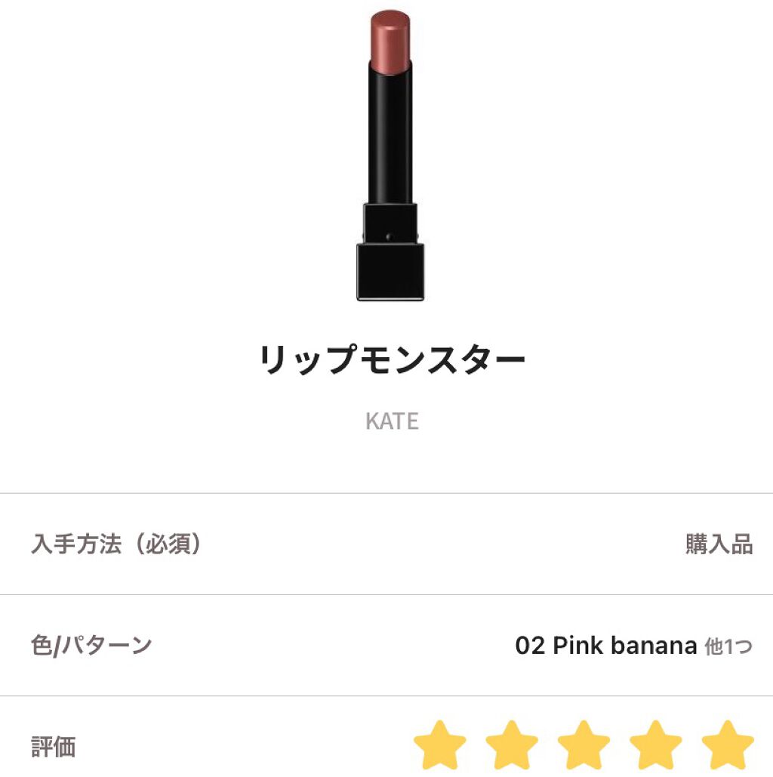Click the 評価 rating label
This screenshot has width=773, height=777.
53,746
